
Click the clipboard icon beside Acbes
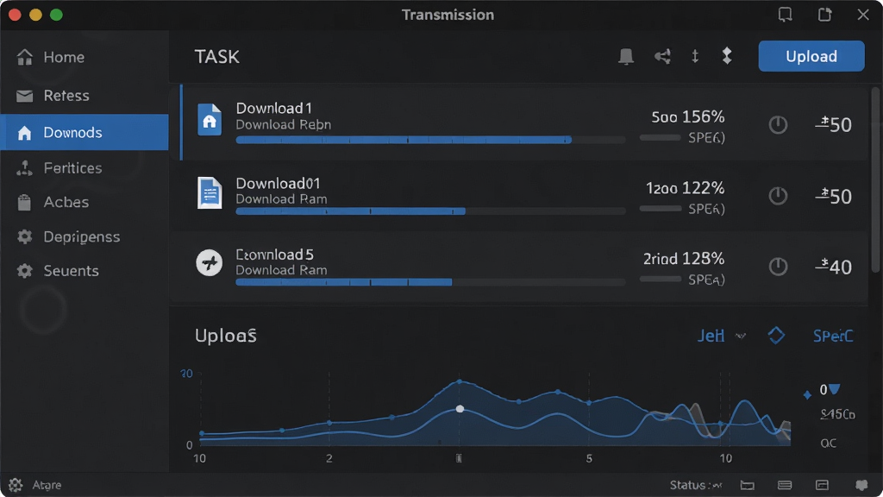pos(24,202)
